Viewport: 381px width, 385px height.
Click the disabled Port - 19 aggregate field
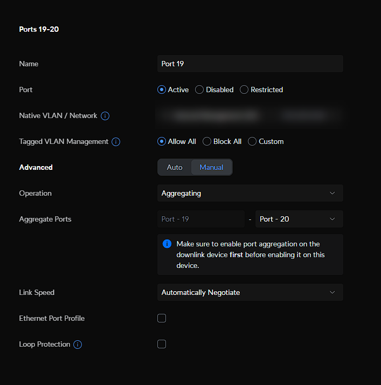201,219
